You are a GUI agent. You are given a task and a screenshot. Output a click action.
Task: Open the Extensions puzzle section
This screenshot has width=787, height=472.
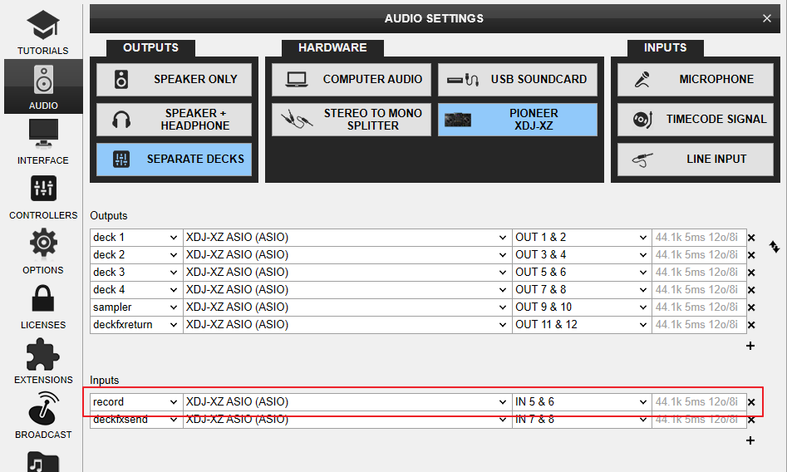42,361
